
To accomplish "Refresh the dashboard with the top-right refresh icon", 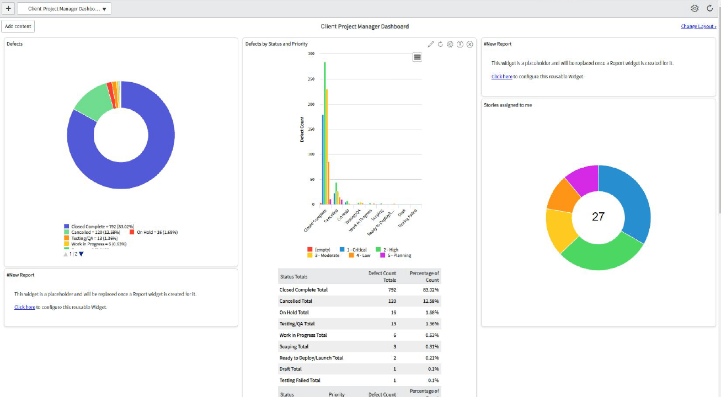I will tap(711, 8).
